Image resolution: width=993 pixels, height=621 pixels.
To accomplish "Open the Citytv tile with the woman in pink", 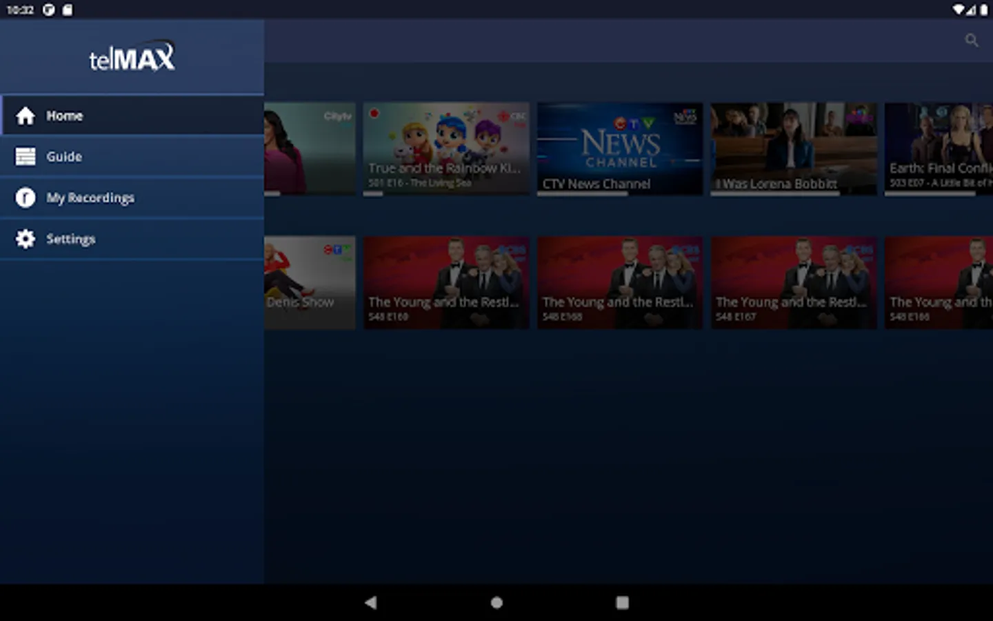I will point(310,148).
